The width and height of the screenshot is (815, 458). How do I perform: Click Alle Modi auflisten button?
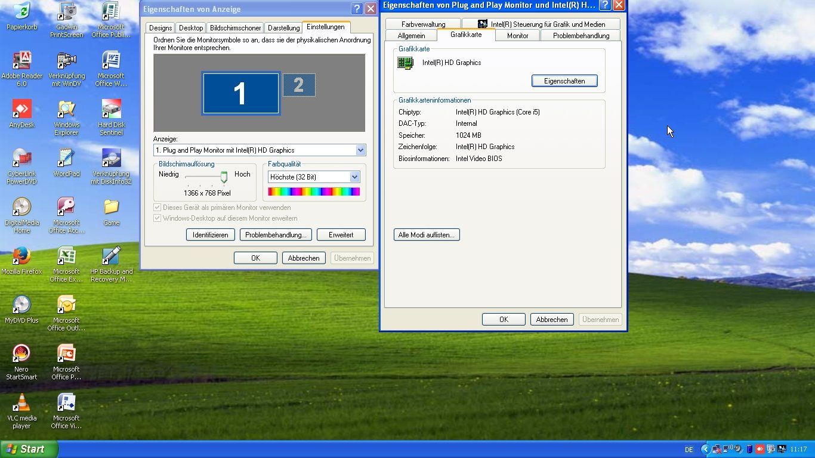click(x=427, y=235)
